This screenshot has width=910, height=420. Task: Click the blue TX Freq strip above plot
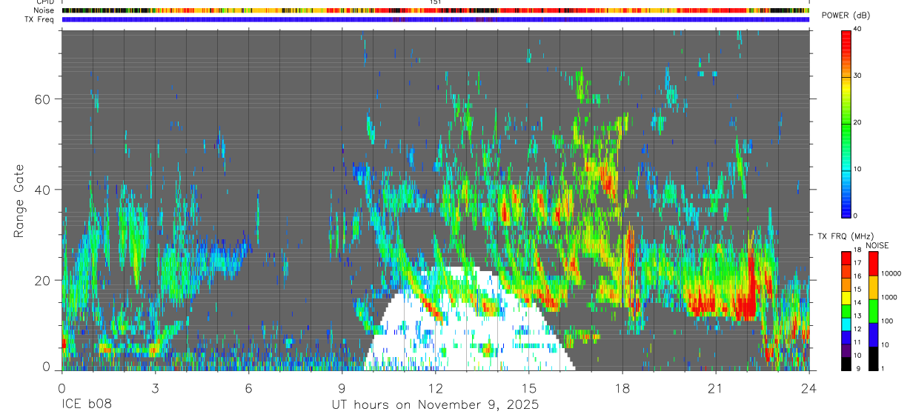[436, 19]
